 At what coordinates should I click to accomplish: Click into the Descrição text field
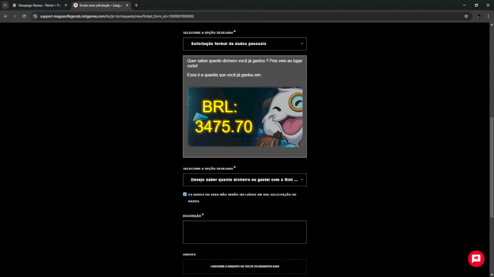(245, 232)
